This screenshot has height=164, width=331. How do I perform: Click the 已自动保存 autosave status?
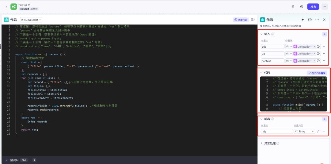[x=29, y=9]
